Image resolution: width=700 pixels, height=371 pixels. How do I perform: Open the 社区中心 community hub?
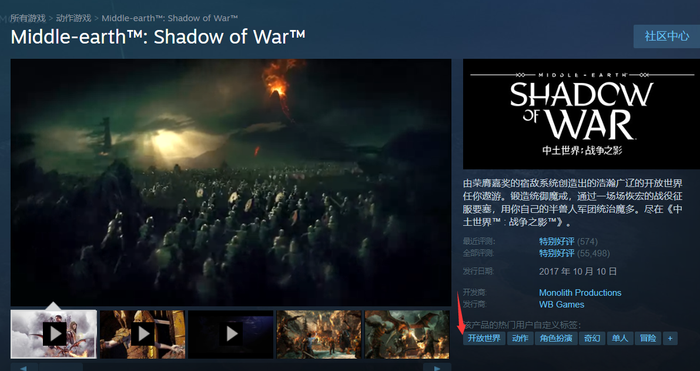[x=666, y=36]
